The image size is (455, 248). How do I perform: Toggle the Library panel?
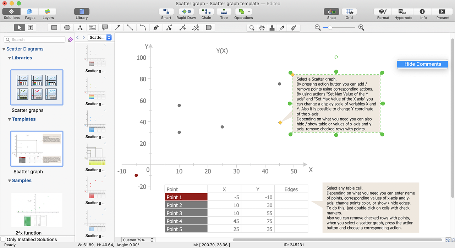point(82,12)
